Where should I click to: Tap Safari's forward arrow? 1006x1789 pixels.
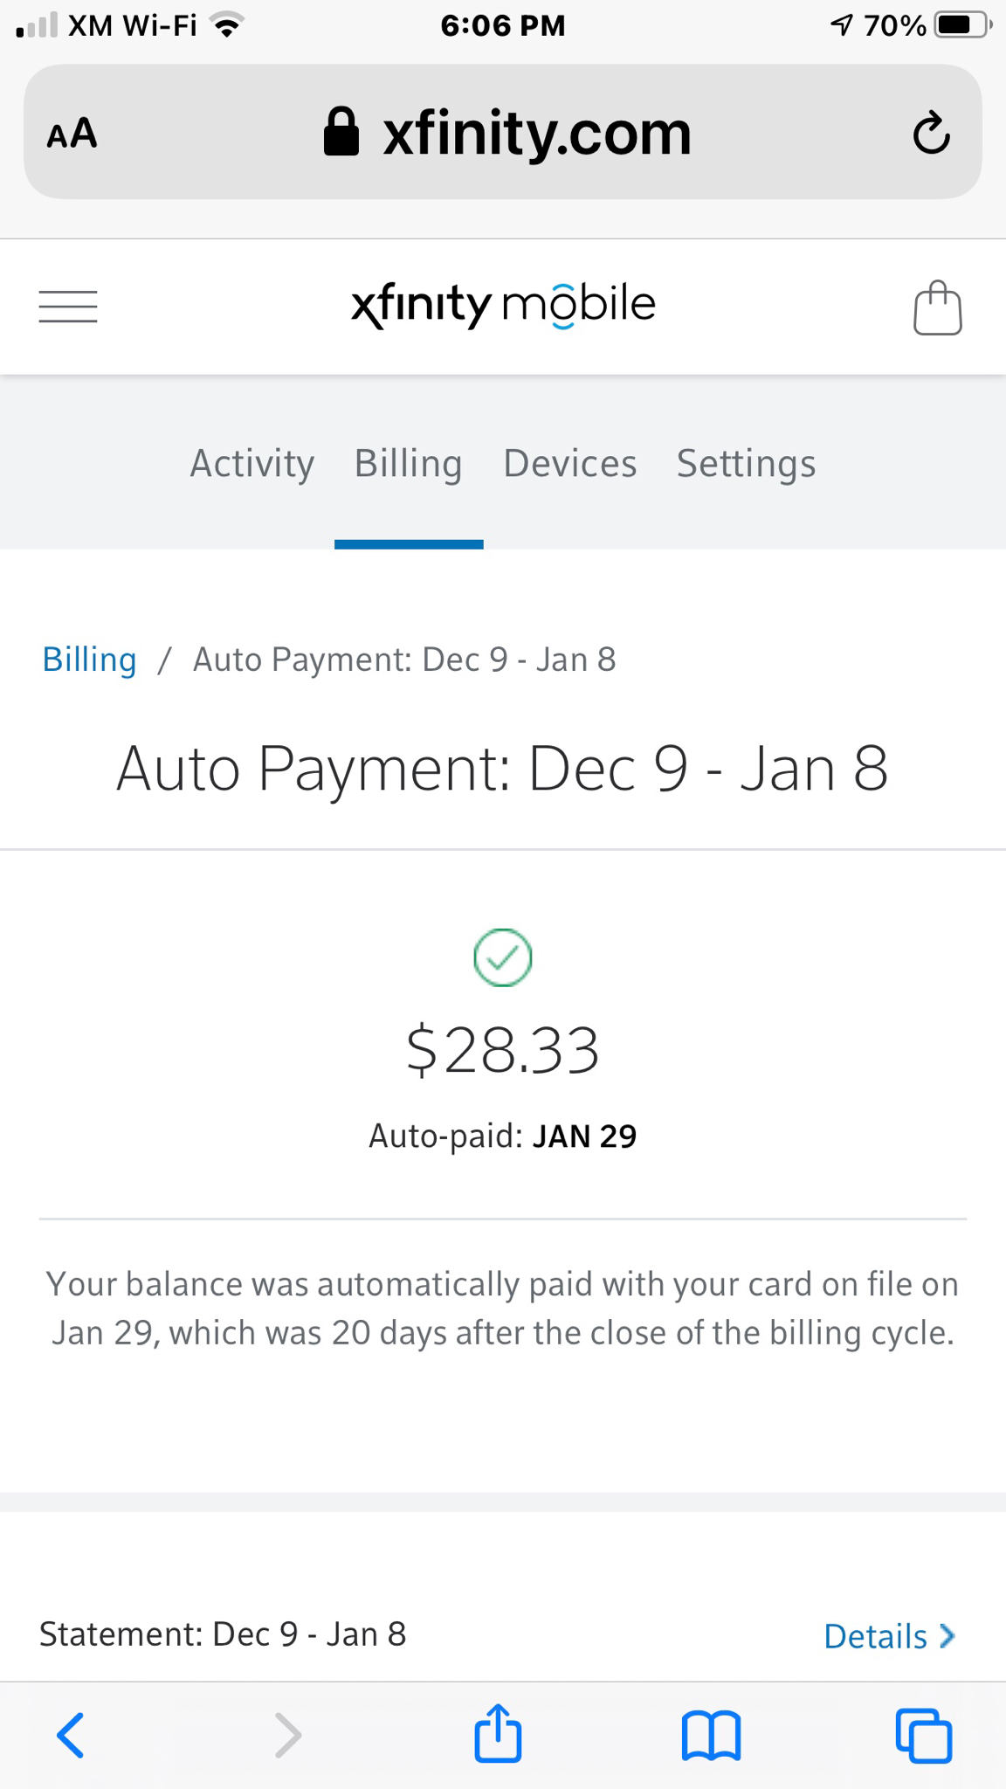[x=287, y=1735]
